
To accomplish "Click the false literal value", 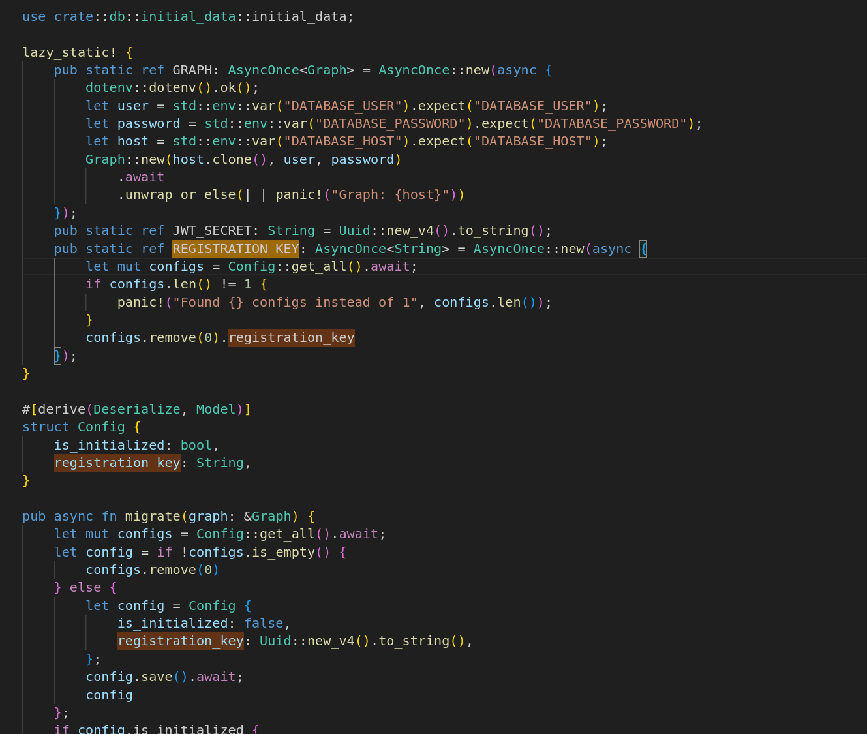I will (264, 623).
